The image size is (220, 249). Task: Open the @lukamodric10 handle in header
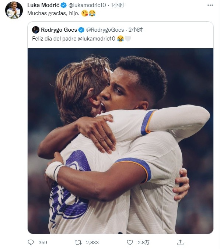(x=87, y=5)
